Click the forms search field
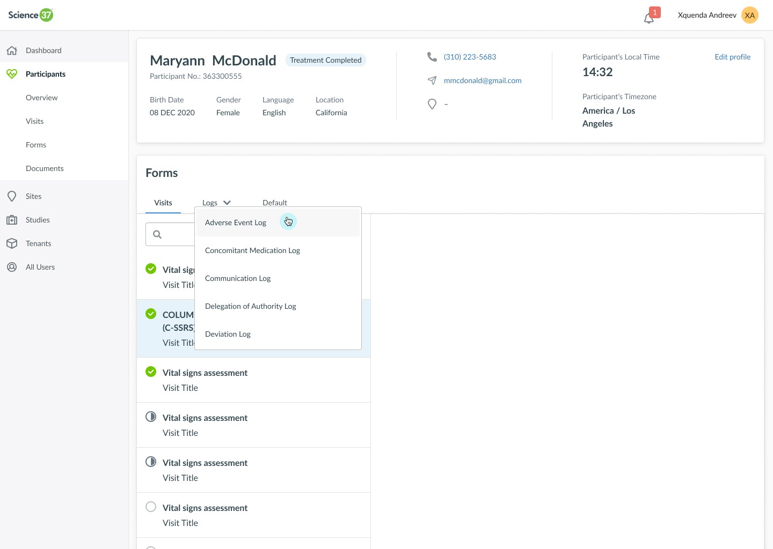This screenshot has width=773, height=549. pyautogui.click(x=170, y=234)
